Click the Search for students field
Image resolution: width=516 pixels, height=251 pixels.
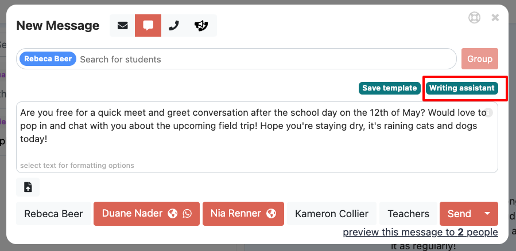(264, 59)
